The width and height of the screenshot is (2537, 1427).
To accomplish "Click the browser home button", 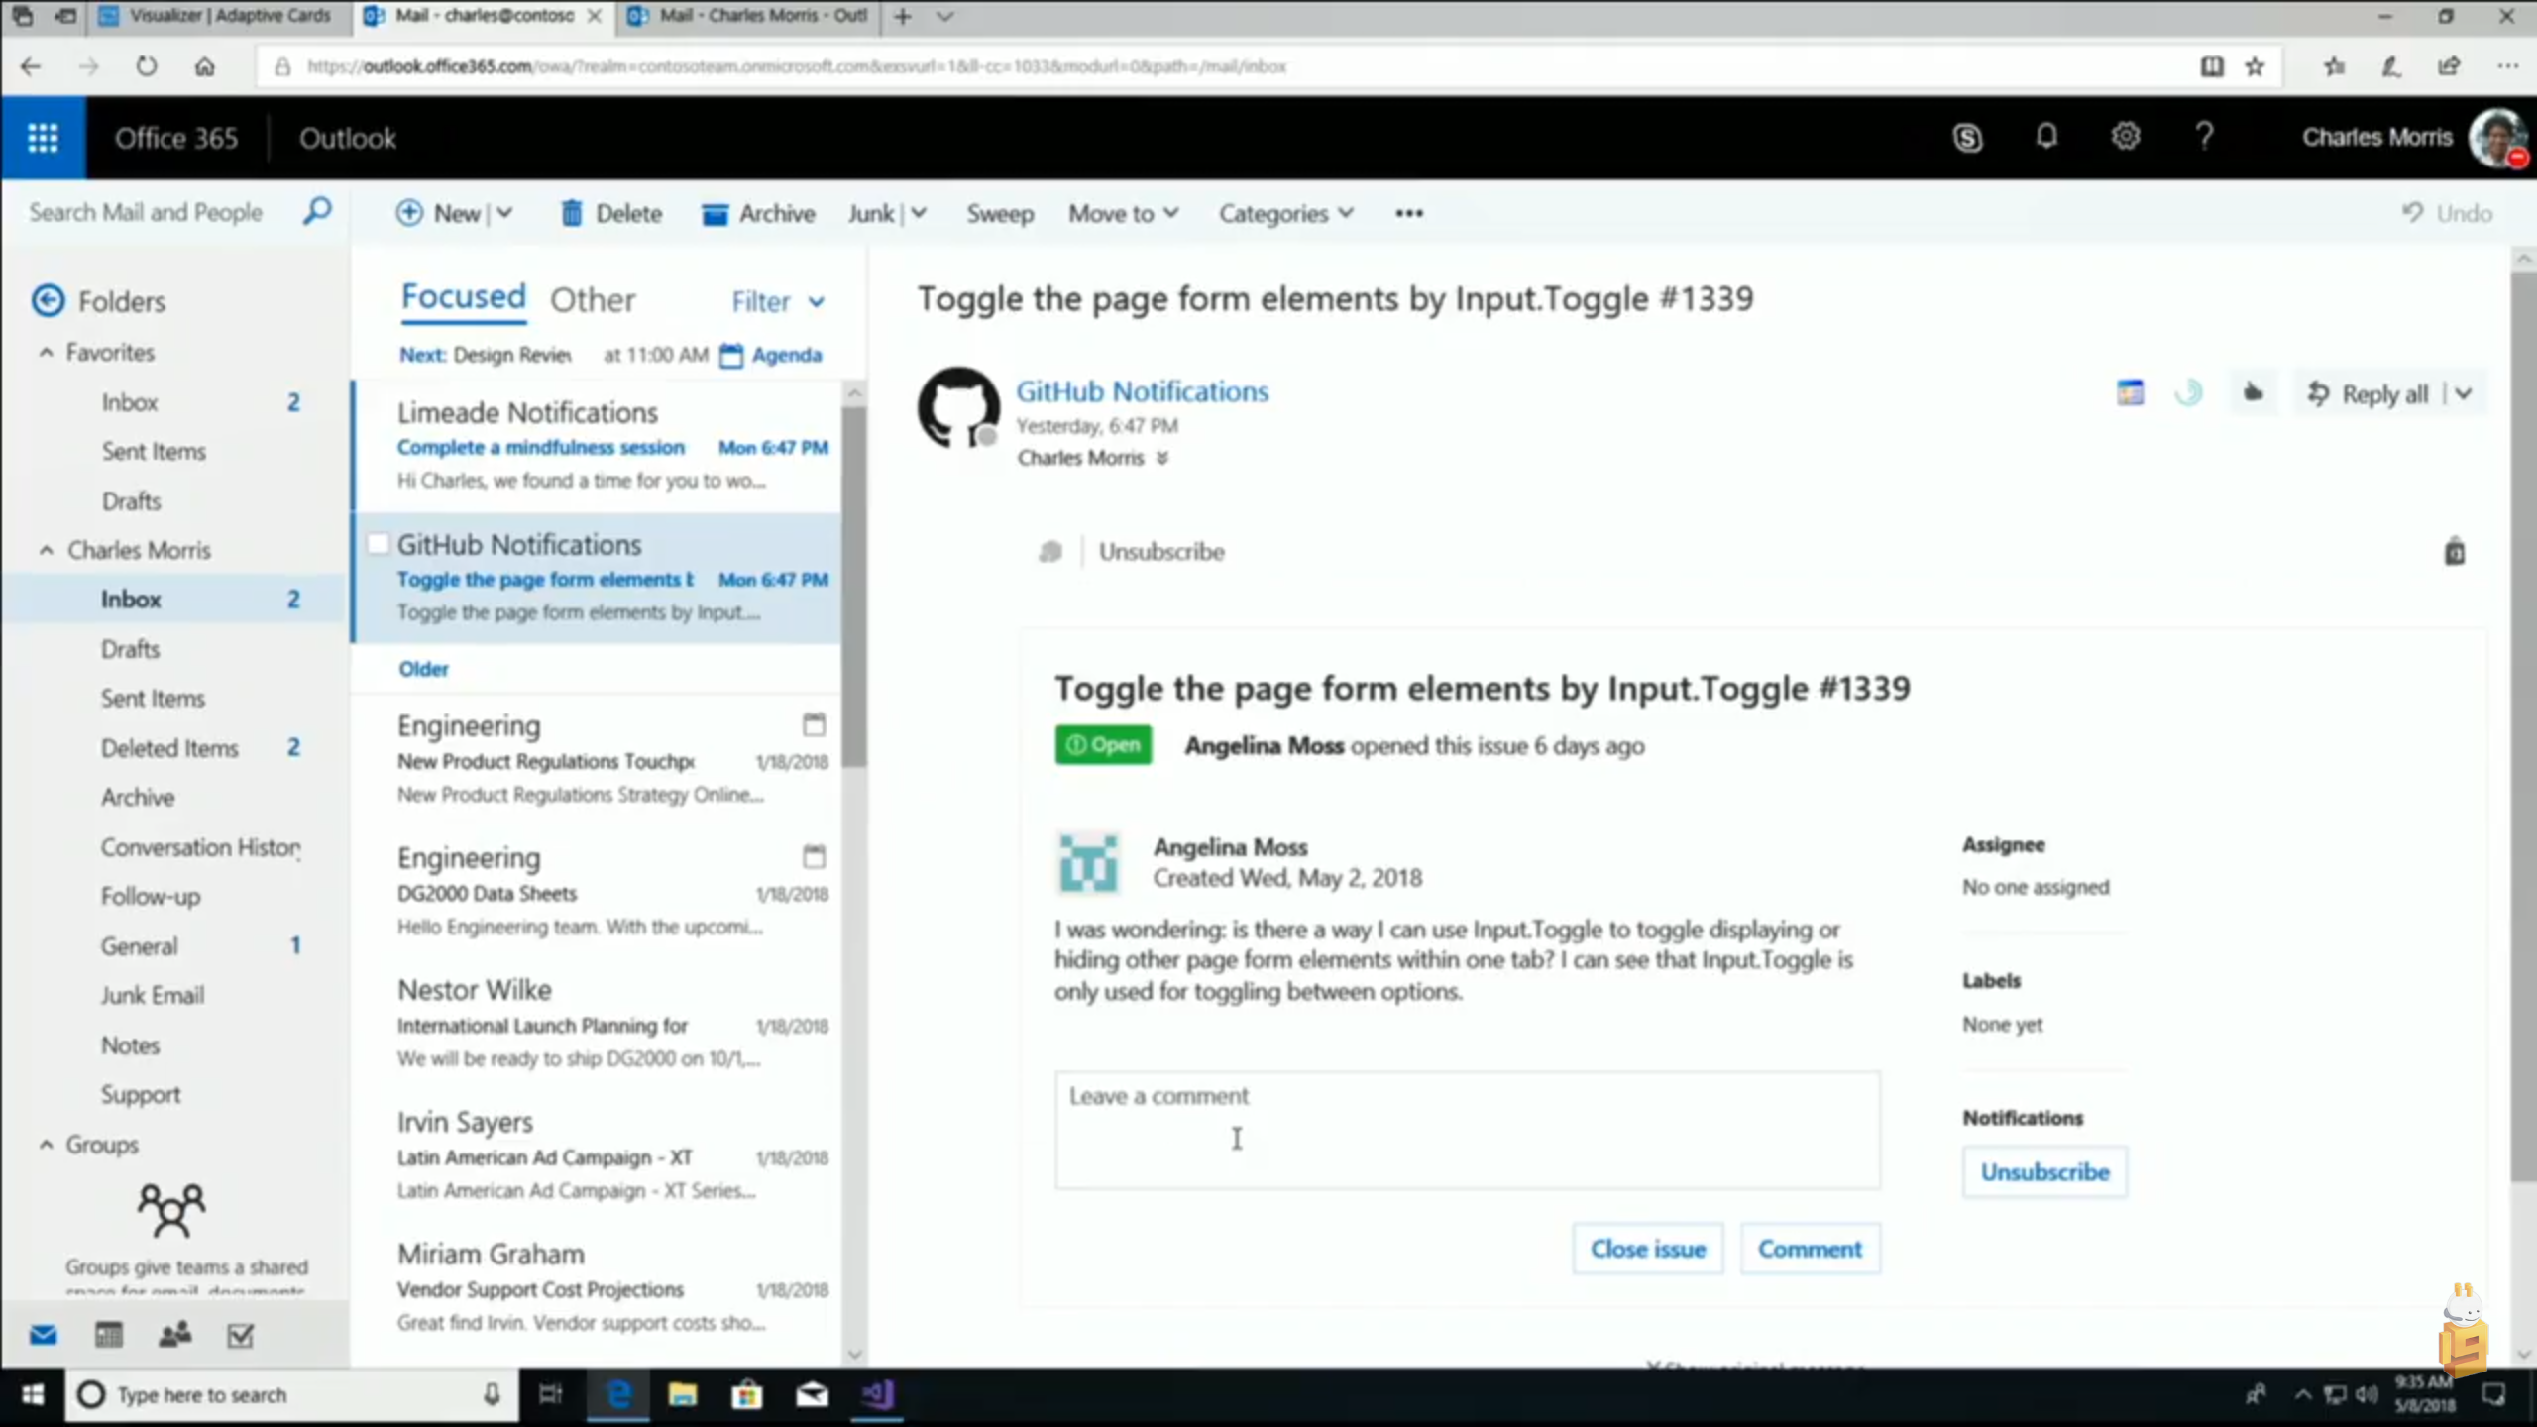I will coord(204,66).
